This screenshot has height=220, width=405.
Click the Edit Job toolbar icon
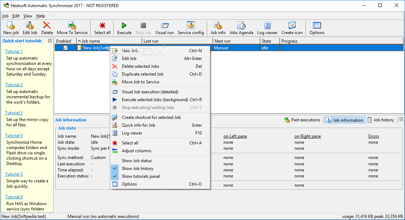pyautogui.click(x=30, y=28)
